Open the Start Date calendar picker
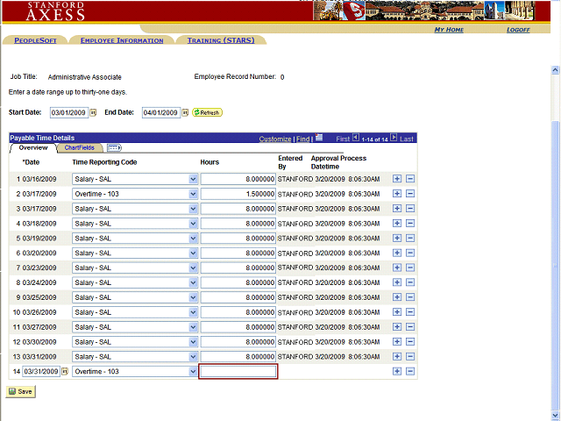 pyautogui.click(x=93, y=113)
